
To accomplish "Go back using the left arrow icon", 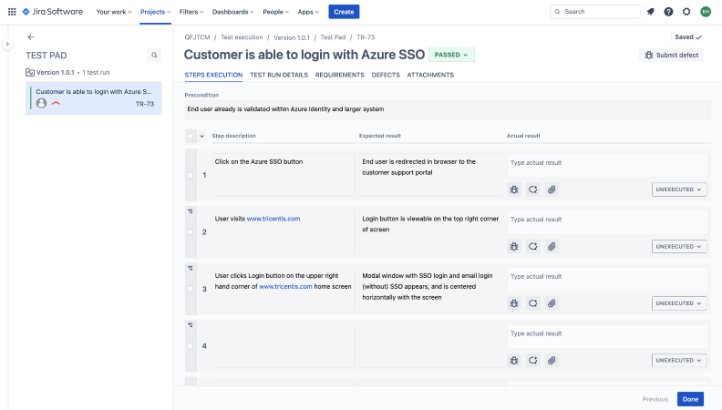I will tap(31, 37).
